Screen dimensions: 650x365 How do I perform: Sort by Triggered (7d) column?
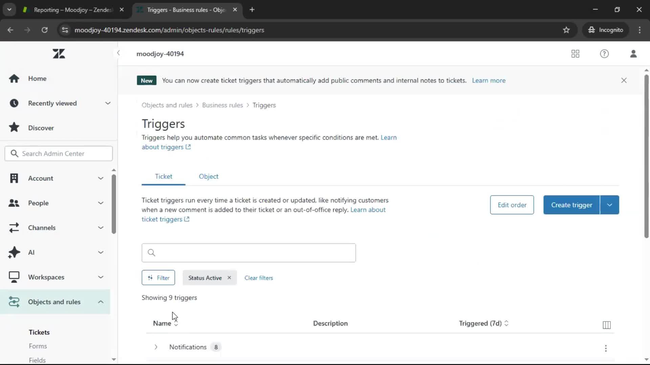(483, 323)
